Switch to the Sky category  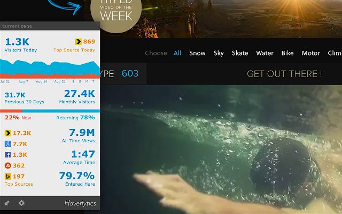coord(219,53)
